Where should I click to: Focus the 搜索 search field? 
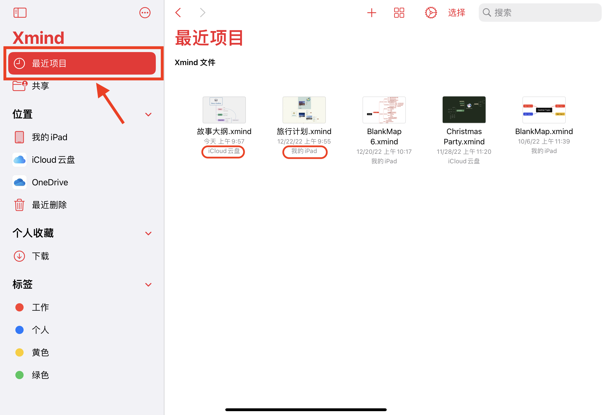pos(540,13)
